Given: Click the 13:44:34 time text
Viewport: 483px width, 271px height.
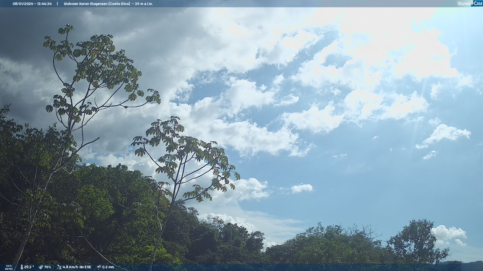Looking at the screenshot, I should [45, 4].
